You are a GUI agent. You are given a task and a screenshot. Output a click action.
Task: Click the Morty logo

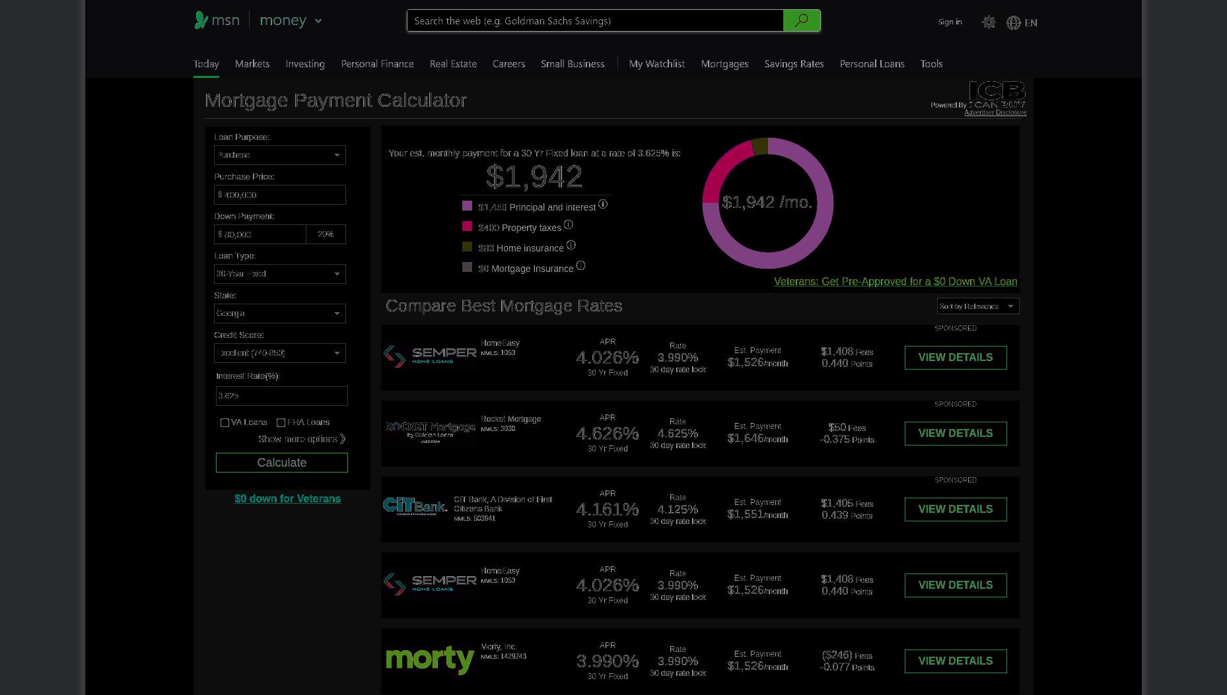(430, 659)
